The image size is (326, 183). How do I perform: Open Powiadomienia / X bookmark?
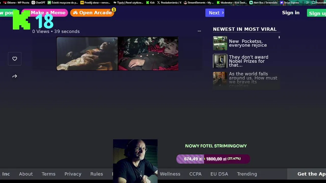click(169, 3)
